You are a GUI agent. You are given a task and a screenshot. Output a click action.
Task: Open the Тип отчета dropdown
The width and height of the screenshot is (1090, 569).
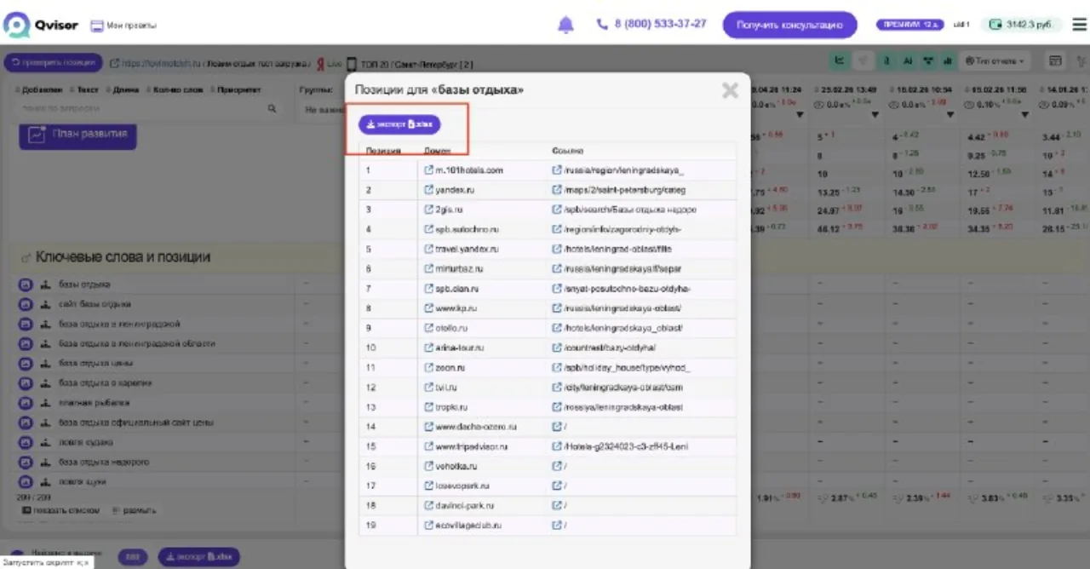(x=994, y=60)
